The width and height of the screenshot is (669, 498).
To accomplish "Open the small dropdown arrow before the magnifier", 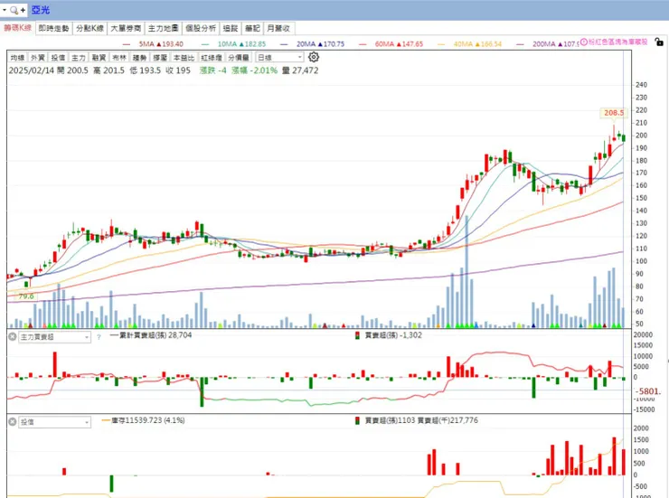I will pyautogui.click(x=5, y=9).
